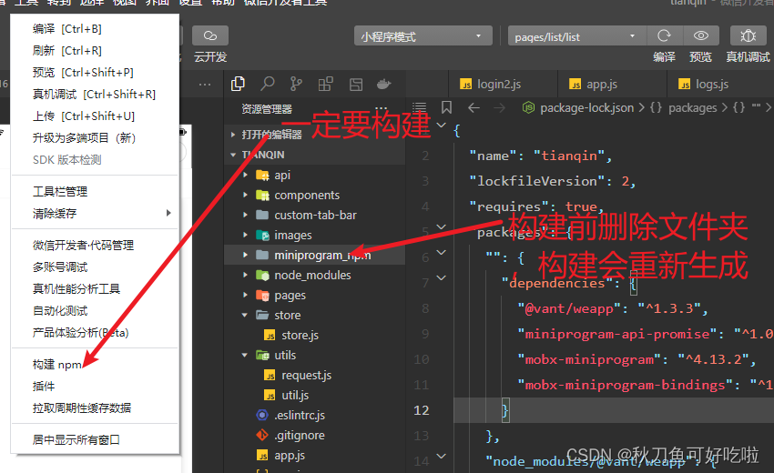The image size is (774, 473).
Task: Open the search magnifier icon
Action: click(267, 84)
